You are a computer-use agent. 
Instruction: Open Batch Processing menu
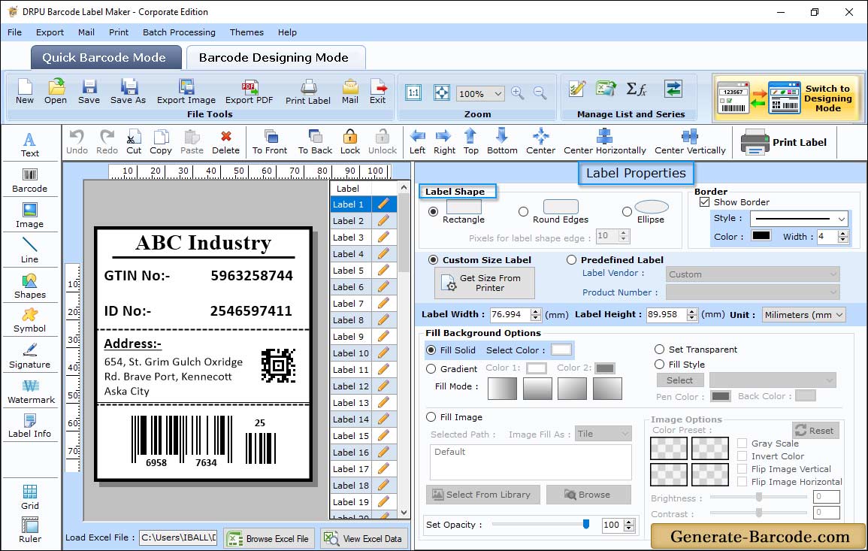(179, 32)
